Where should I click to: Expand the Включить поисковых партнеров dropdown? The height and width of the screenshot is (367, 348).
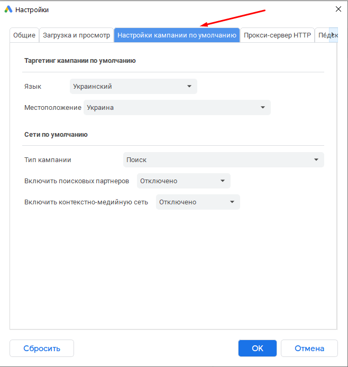pyautogui.click(x=184, y=181)
